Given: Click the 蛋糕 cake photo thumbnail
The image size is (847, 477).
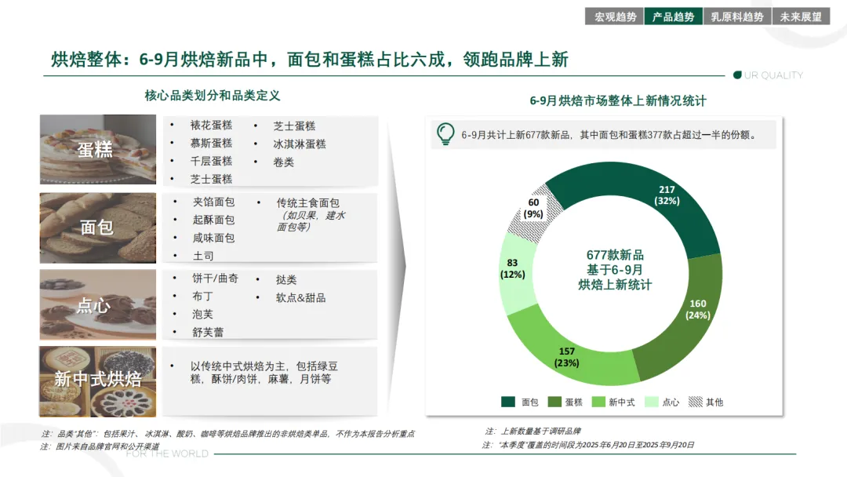Looking at the screenshot, I should click(97, 148).
